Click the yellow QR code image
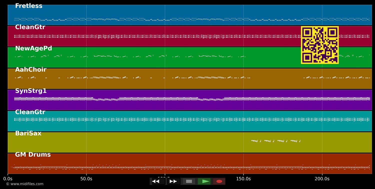Image resolution: width=375 pixels, height=189 pixels. (x=320, y=45)
